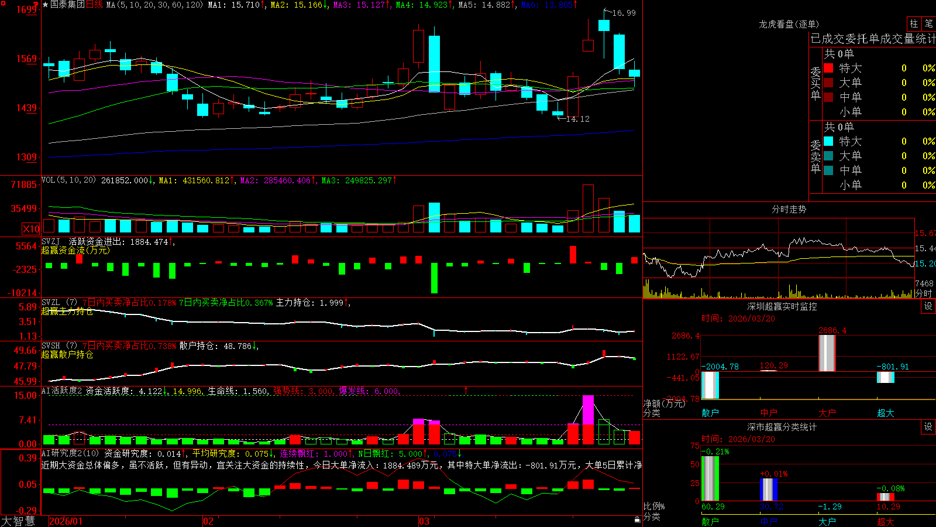Viewport: 936px width, 527px height.
Task: Click the tall magenta bar in AI活跃度2 chart
Action: [588, 410]
